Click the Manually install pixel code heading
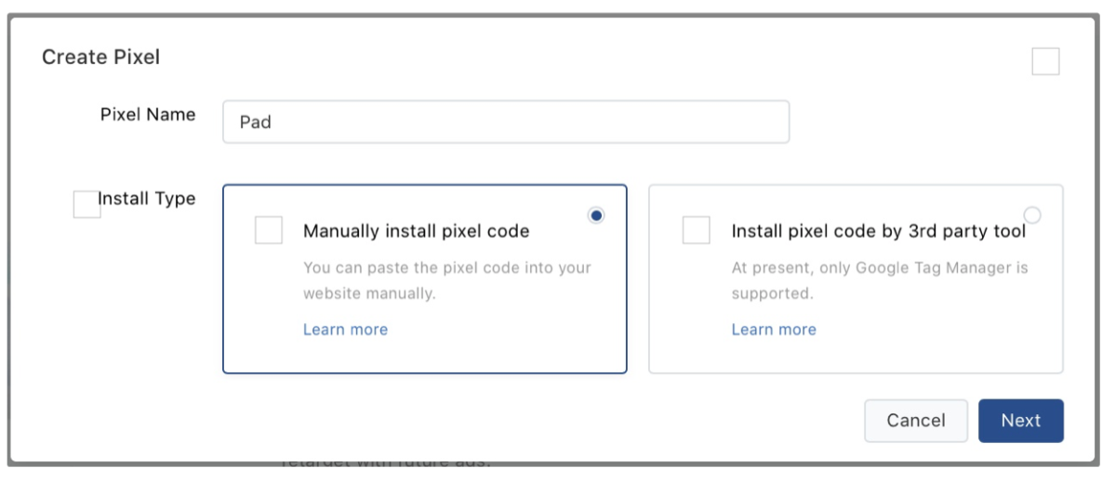The height and width of the screenshot is (481, 1116). point(416,231)
